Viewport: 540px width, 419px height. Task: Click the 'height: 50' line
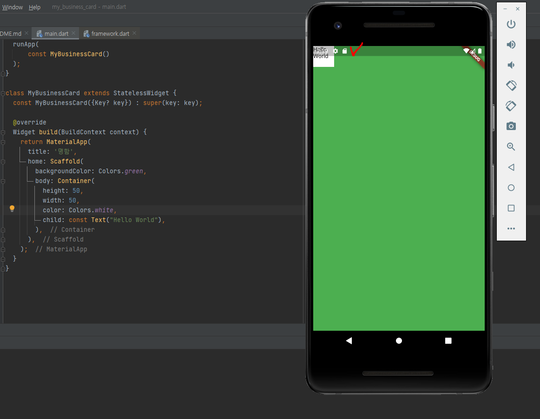(x=63, y=191)
